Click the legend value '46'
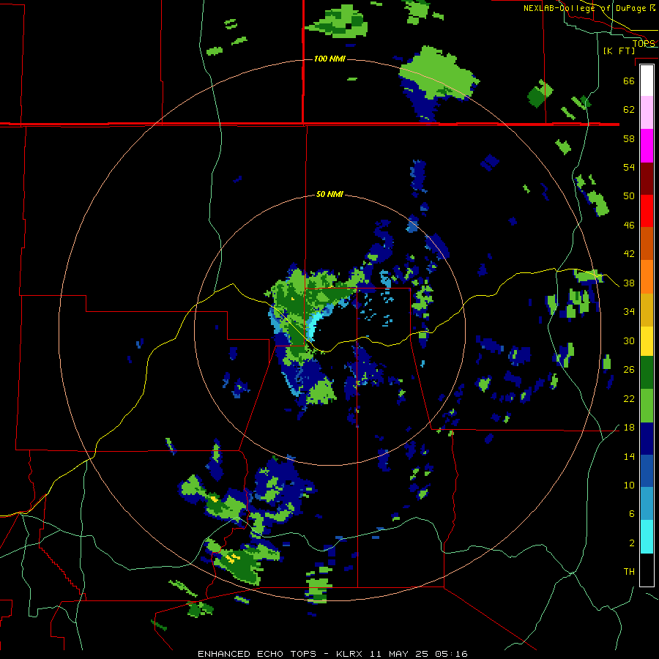 coord(629,225)
